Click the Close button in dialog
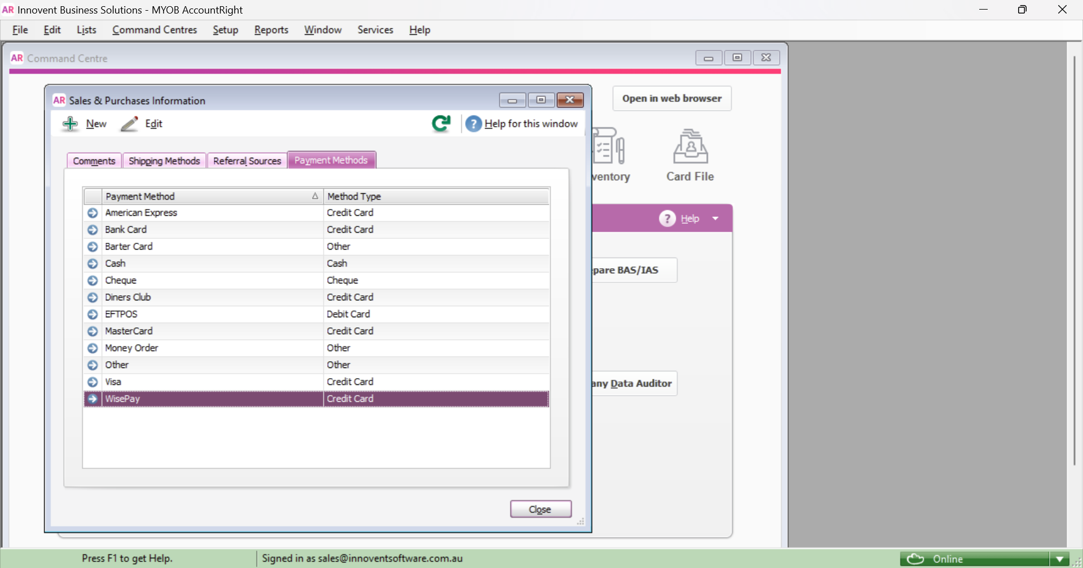Viewport: 1083px width, 568px height. tap(540, 509)
